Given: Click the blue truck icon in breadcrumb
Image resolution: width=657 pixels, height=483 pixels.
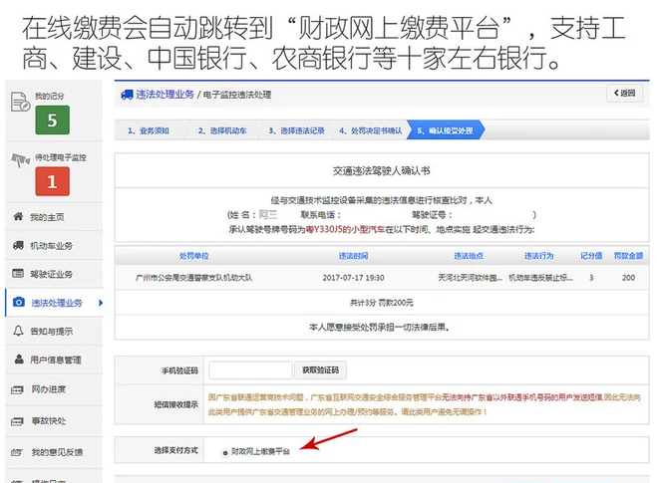Looking at the screenshot, I should (x=127, y=95).
